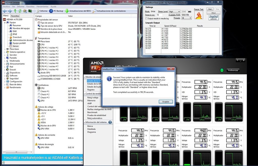Open the Ayuda menu

point(53,7)
